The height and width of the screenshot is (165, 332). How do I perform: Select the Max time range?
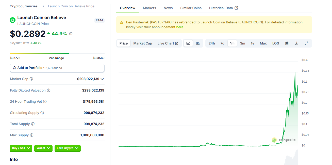(263, 43)
